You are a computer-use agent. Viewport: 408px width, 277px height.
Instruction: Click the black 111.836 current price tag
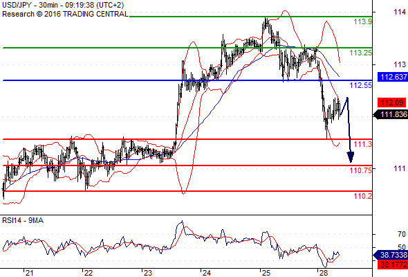pyautogui.click(x=391, y=114)
